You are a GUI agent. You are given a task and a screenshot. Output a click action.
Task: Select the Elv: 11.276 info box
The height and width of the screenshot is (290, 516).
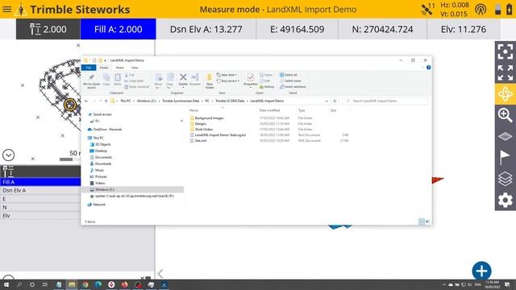pos(464,29)
